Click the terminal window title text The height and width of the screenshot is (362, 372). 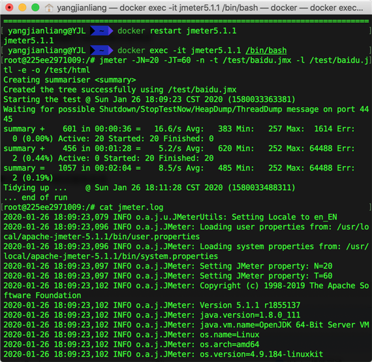[210, 8]
